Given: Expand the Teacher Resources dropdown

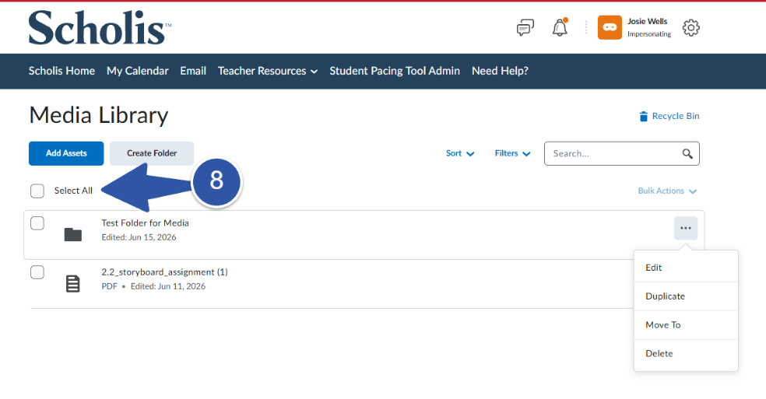Looking at the screenshot, I should (268, 71).
